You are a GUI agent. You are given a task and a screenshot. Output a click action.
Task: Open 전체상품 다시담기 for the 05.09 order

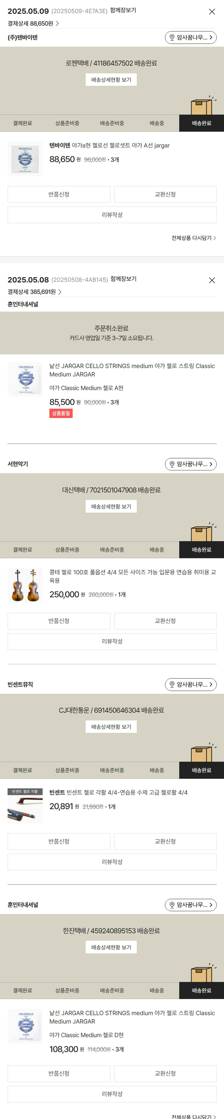coord(193,238)
